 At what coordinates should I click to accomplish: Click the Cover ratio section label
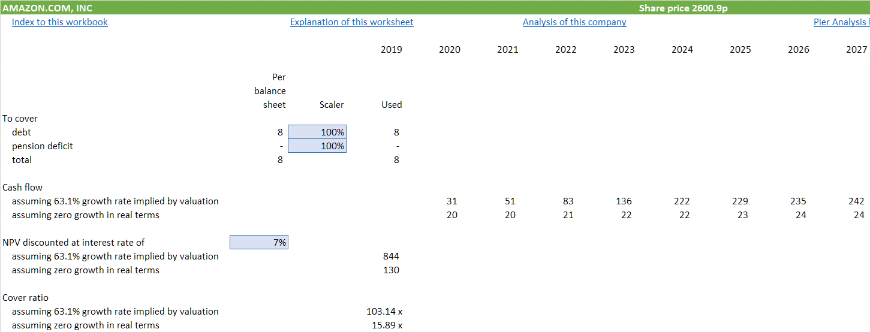[x=26, y=297]
